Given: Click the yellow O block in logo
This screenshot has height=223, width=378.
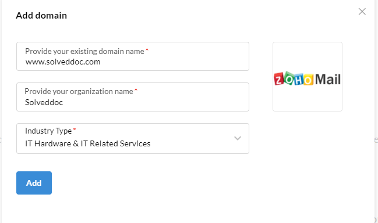Looking at the screenshot, I should 308,80.
